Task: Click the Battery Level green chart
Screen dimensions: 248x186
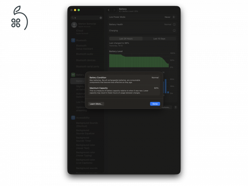Action: click(139, 61)
